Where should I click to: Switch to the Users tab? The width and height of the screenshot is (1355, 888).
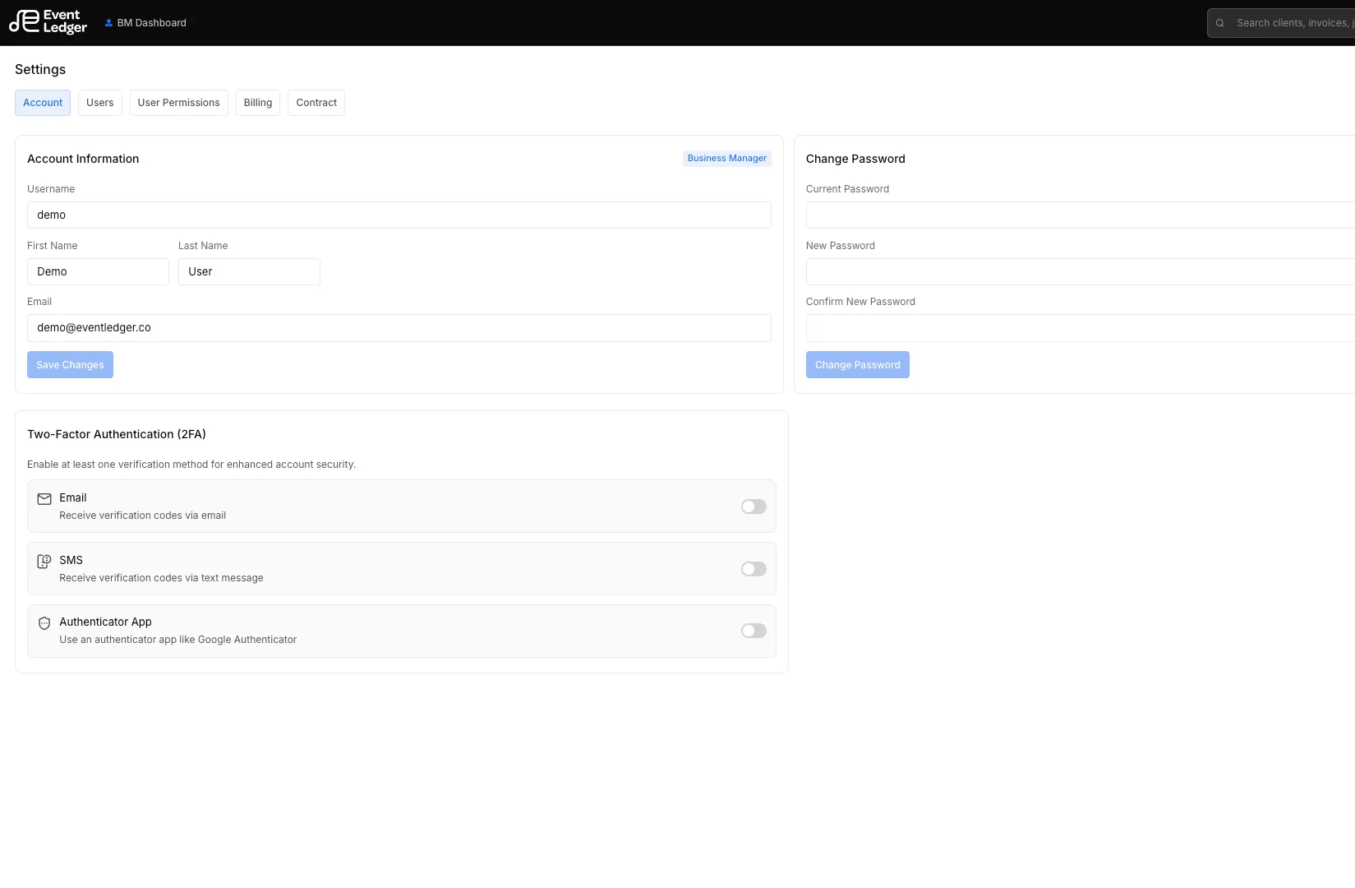(100, 103)
